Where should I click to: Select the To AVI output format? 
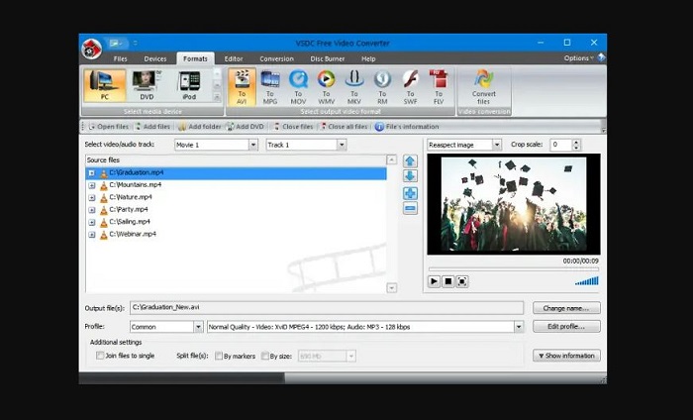point(242,88)
